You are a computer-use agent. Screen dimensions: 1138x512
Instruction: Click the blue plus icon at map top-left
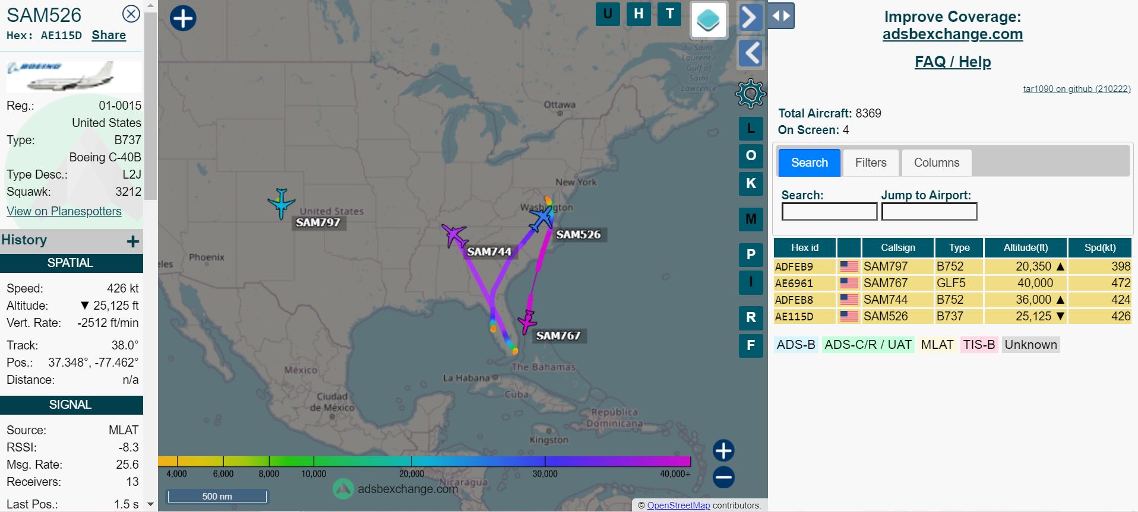pos(183,18)
